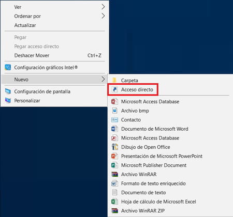Click the Word document icon
This screenshot has width=233, height=217.
tap(114, 129)
